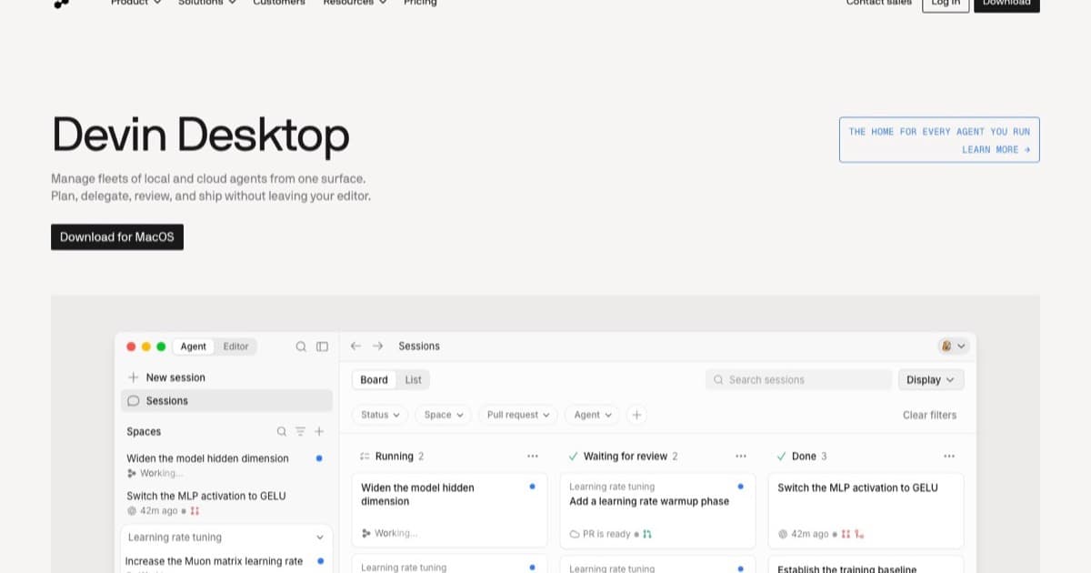The image size is (1091, 573).
Task: Click the plus icon beside New session
Action: pos(134,377)
